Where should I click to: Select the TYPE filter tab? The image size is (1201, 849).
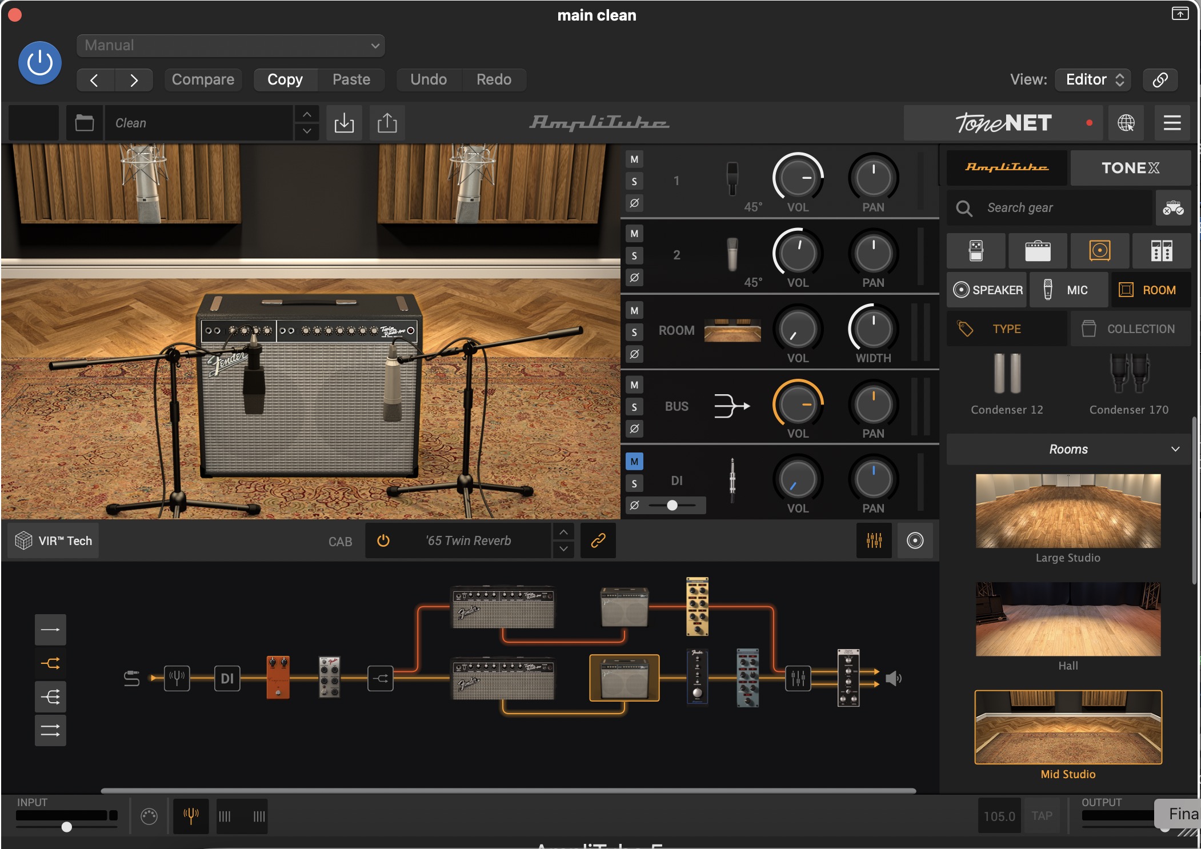point(1007,329)
